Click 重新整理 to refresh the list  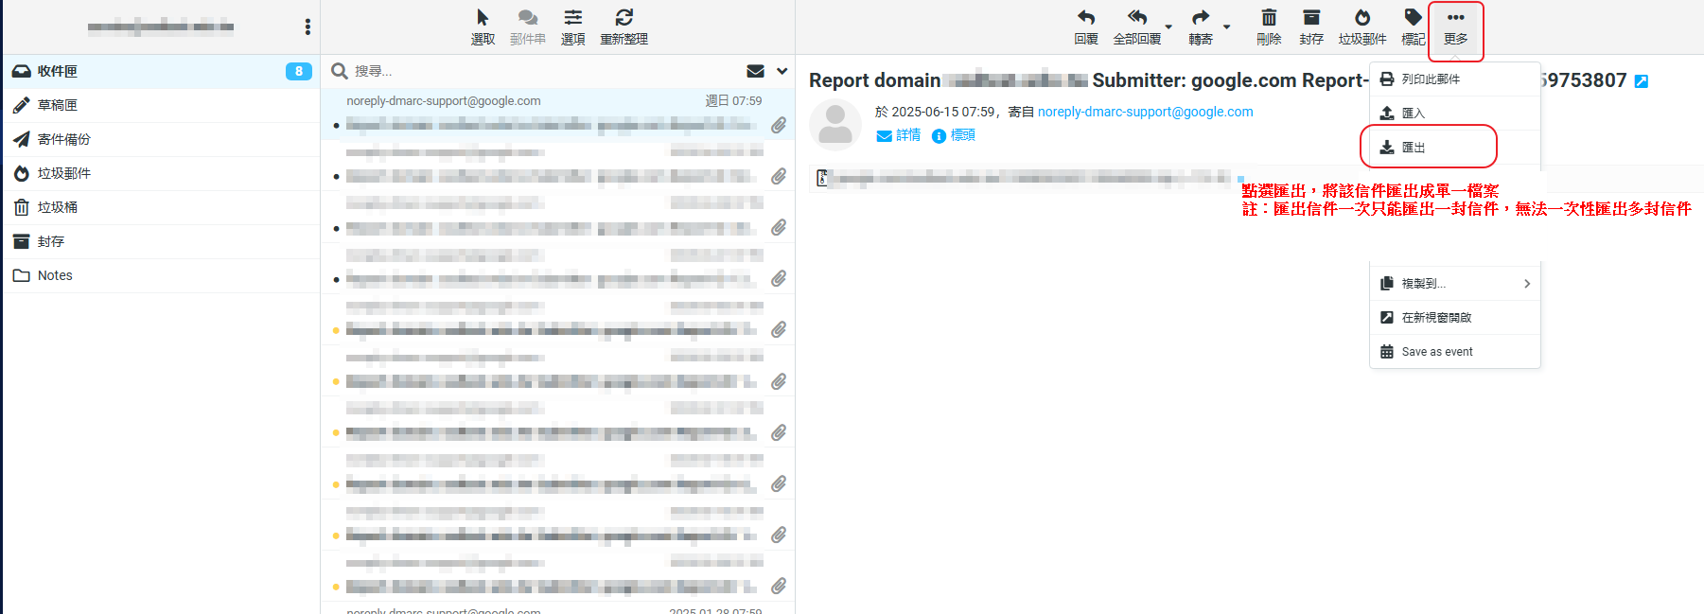coord(624,26)
